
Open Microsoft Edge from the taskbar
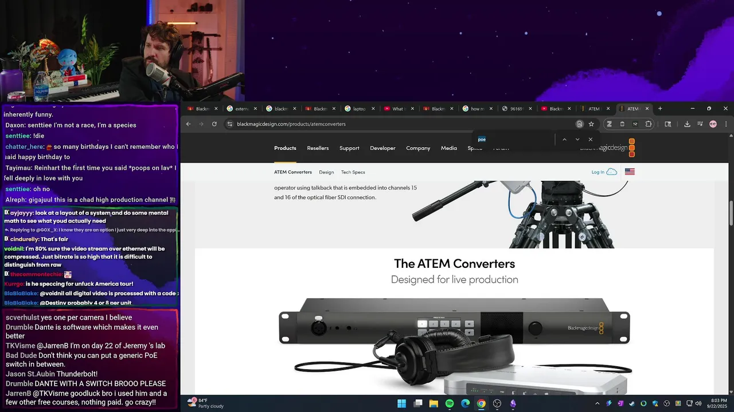pos(466,403)
